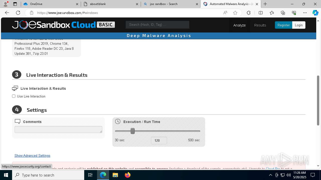The width and height of the screenshot is (321, 180).
Task: Click the Execution Run Time clock icon
Action: [x=118, y=121]
